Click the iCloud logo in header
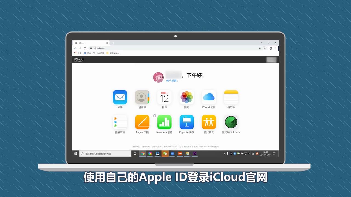This screenshot has width=351, height=197. click(79, 59)
